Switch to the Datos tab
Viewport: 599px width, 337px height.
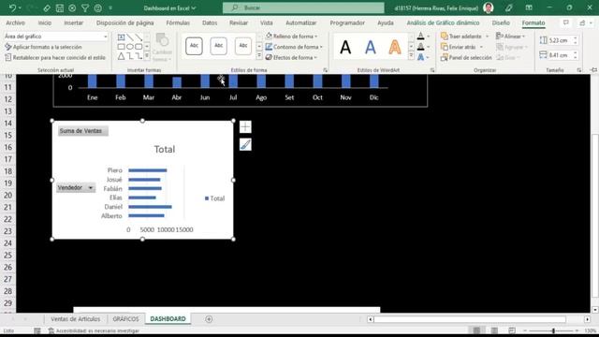210,22
